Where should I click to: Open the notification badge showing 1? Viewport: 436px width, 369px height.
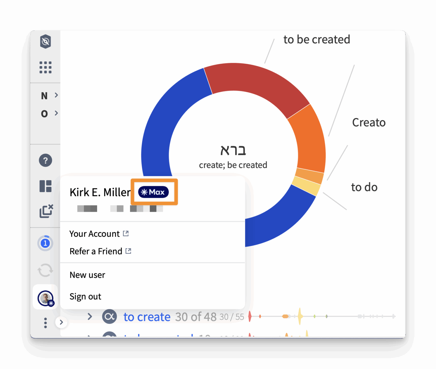tap(45, 243)
